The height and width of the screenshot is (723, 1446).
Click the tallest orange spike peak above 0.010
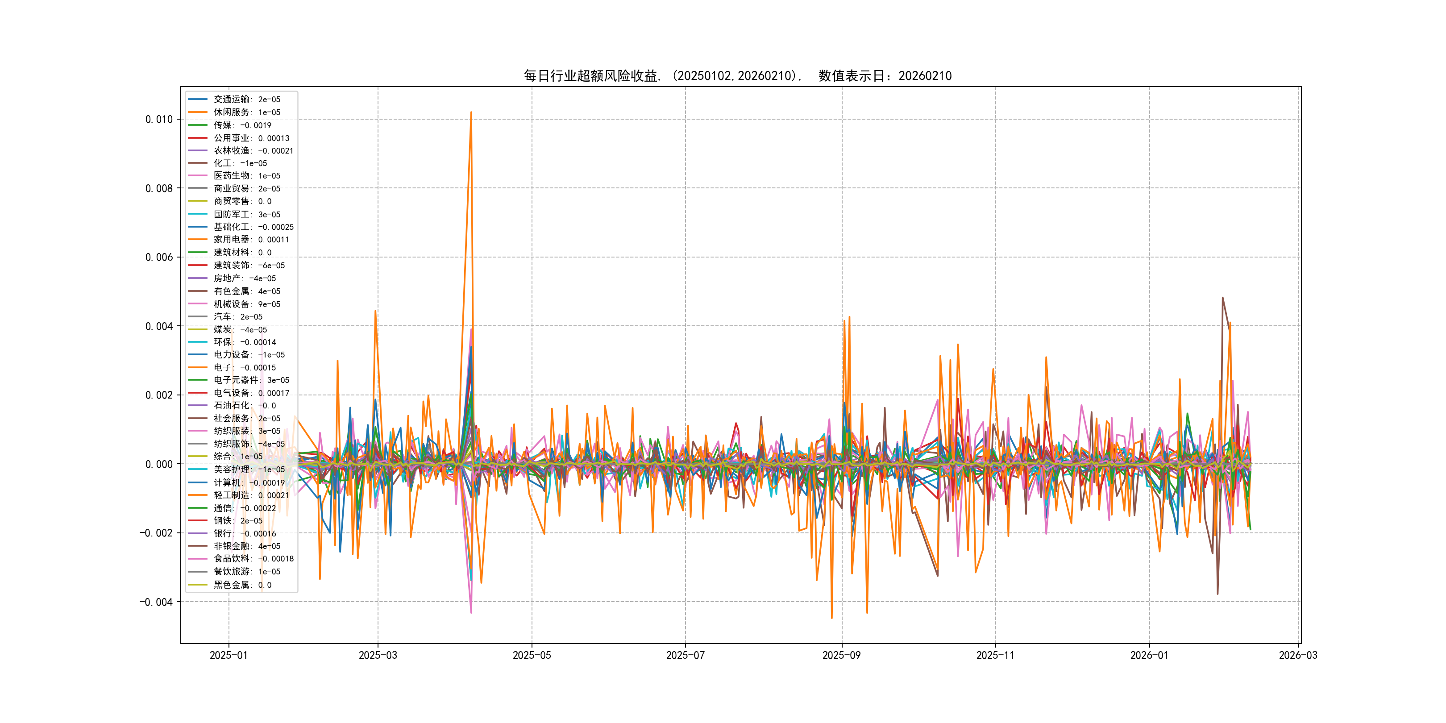pyautogui.click(x=471, y=113)
